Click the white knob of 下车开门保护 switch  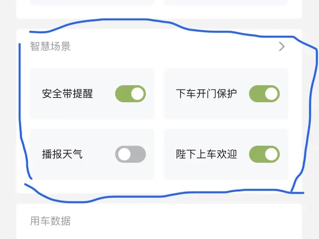[x=271, y=94]
